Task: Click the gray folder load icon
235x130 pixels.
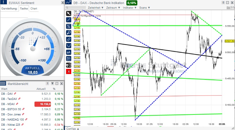Action: click(228, 8)
